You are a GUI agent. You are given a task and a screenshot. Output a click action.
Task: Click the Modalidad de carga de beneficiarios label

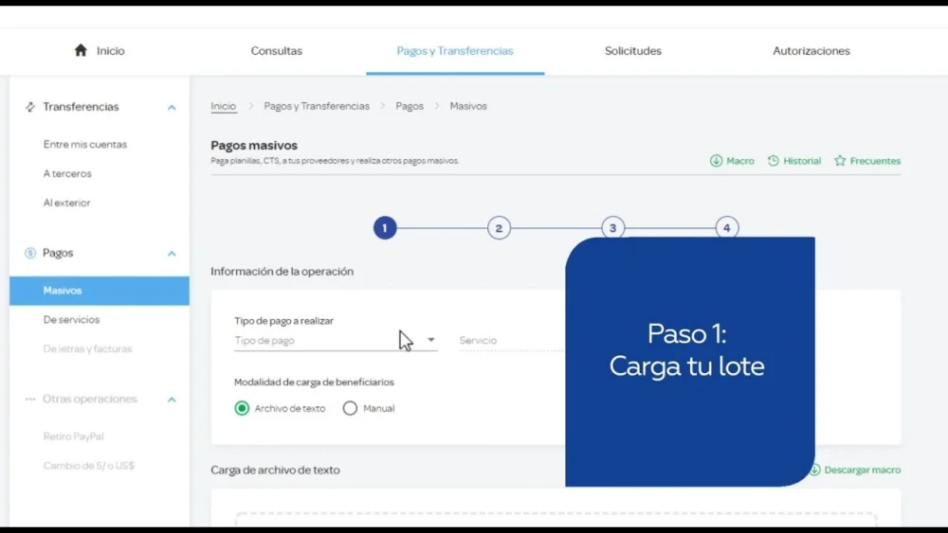[314, 382]
